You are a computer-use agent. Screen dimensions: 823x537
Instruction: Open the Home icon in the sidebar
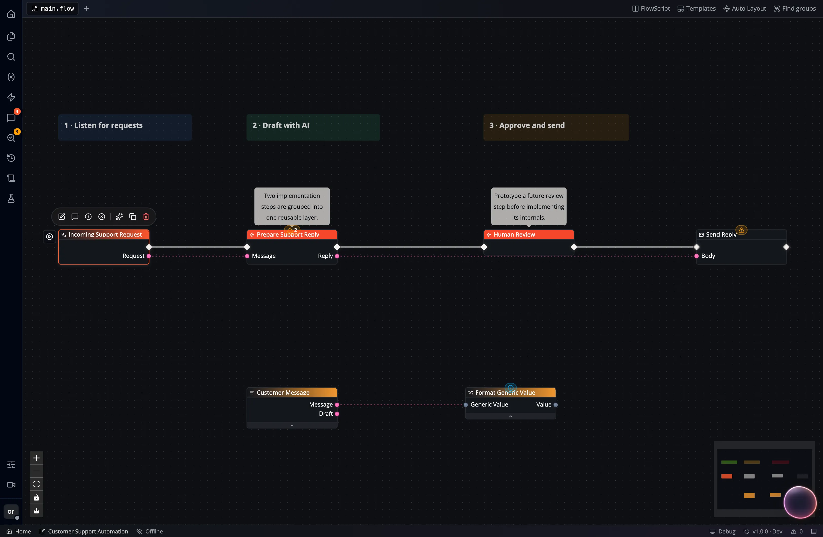[11, 14]
